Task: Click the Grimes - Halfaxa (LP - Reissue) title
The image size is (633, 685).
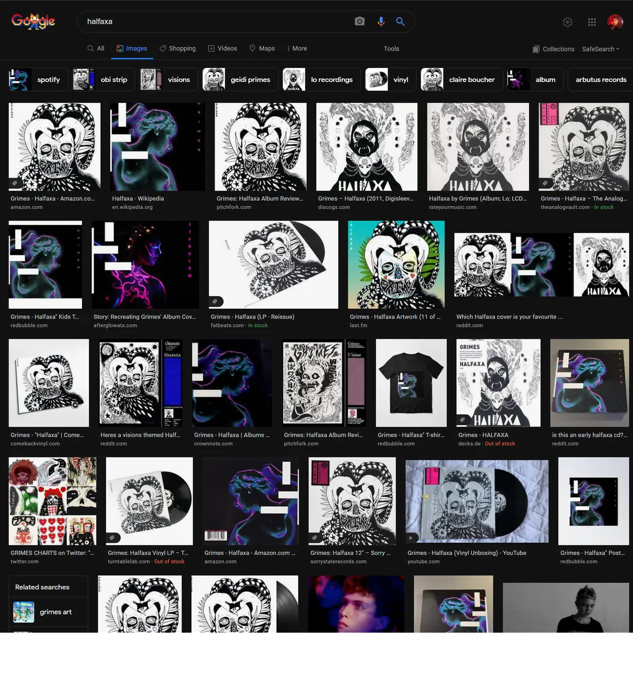Action: (x=253, y=317)
